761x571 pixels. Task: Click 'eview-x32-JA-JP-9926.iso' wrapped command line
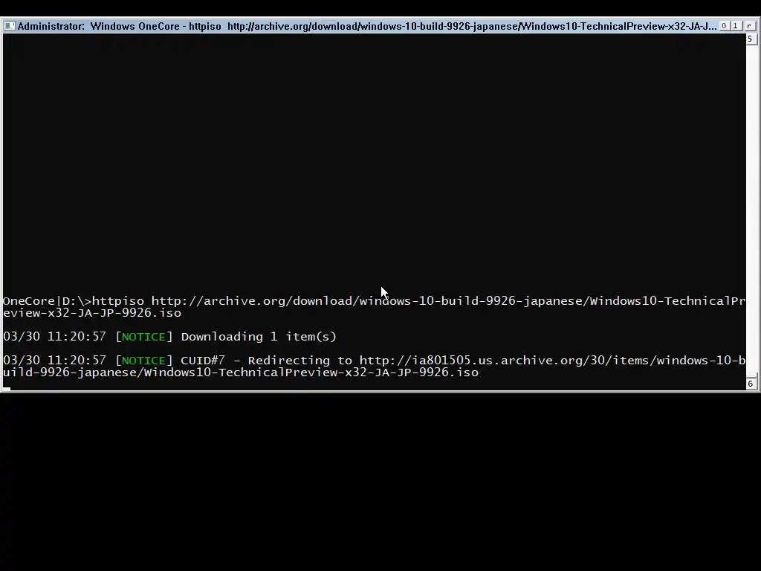92,313
